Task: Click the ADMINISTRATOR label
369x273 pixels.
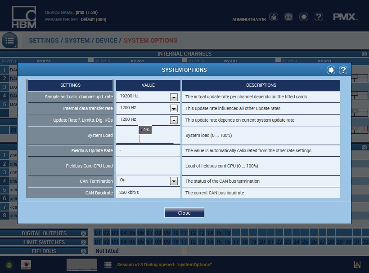Action: coord(249,19)
